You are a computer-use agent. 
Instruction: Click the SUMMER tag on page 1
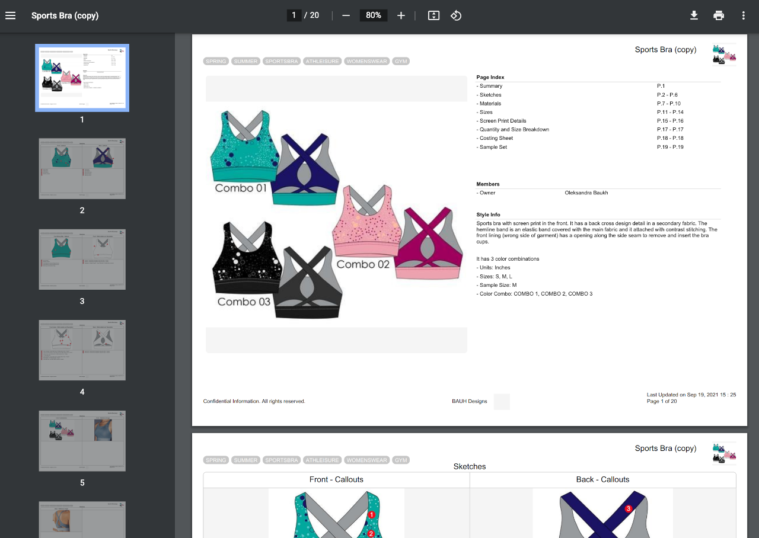pyautogui.click(x=245, y=61)
